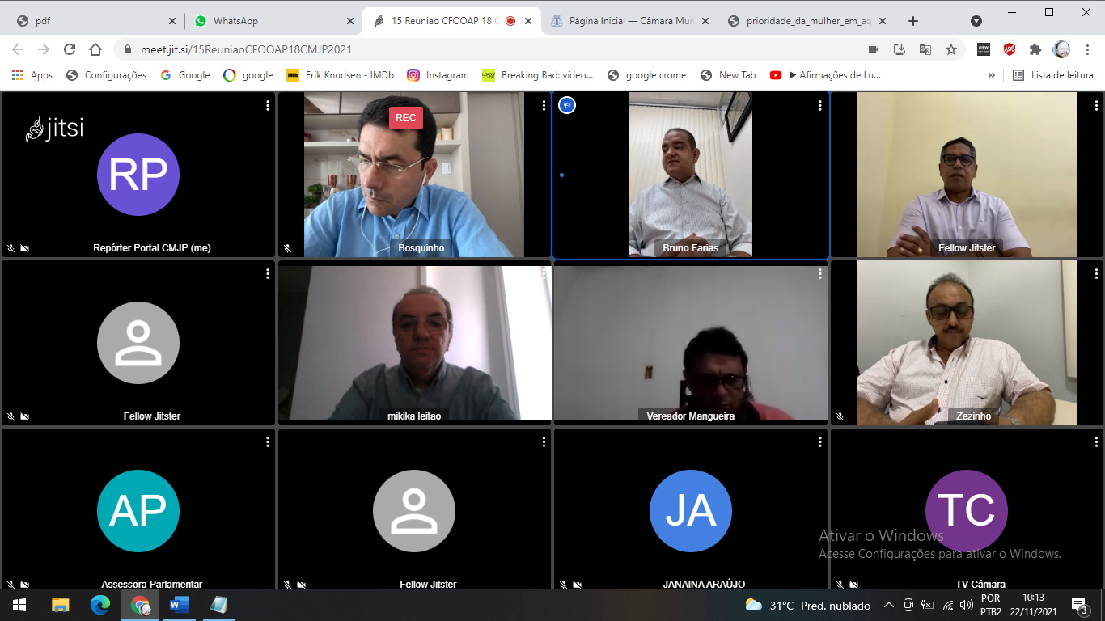Open the Instagram bookmark
Image resolution: width=1105 pixels, height=621 pixels.
(438, 75)
